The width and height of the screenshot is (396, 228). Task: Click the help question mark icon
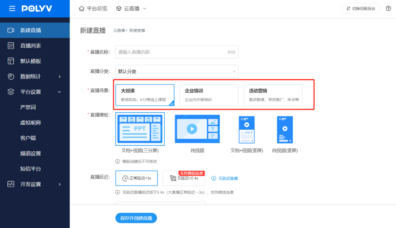click(388, 8)
